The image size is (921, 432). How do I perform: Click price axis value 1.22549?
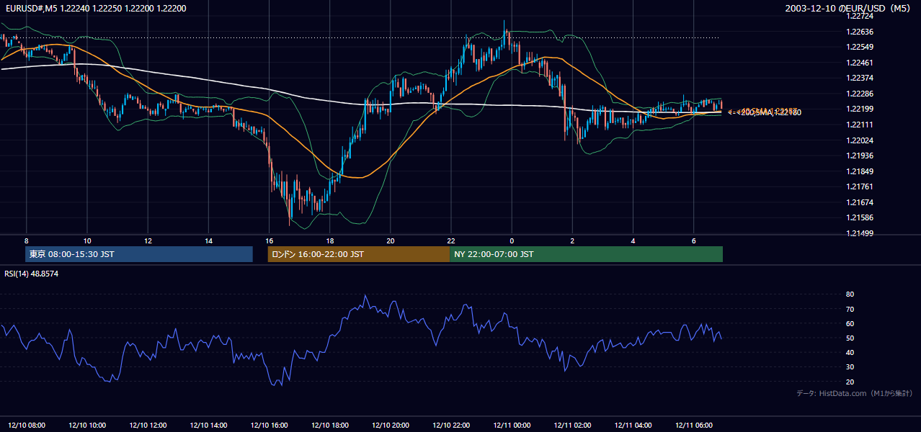tap(861, 48)
